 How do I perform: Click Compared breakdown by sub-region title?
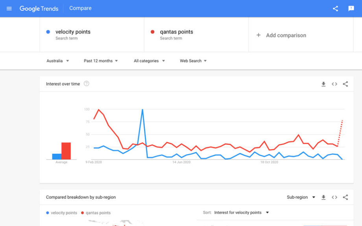[x=81, y=197]
